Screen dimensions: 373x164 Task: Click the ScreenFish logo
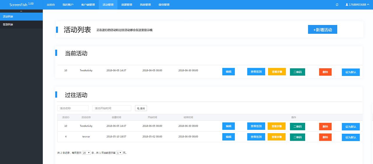tap(21, 4)
